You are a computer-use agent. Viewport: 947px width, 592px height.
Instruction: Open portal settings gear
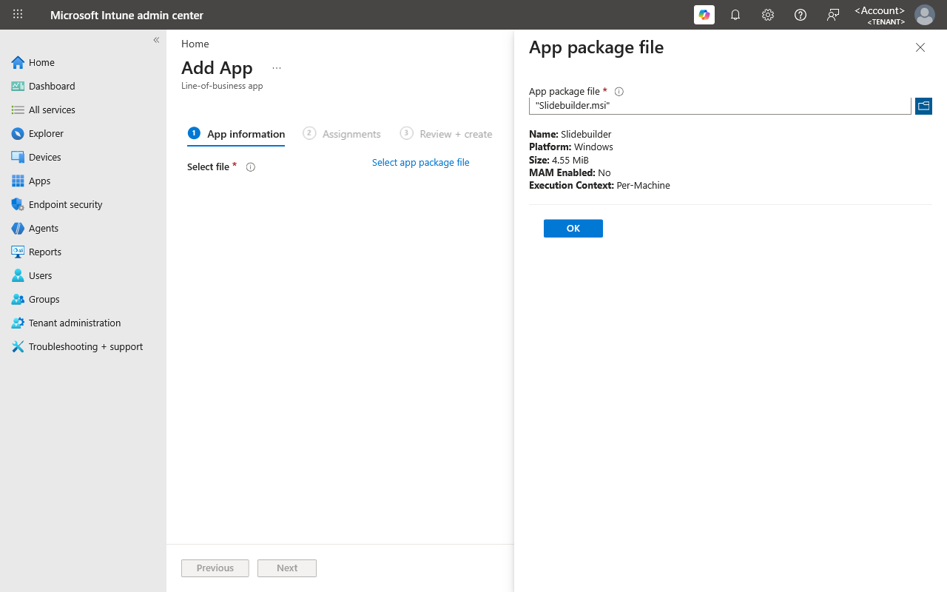pyautogui.click(x=768, y=15)
